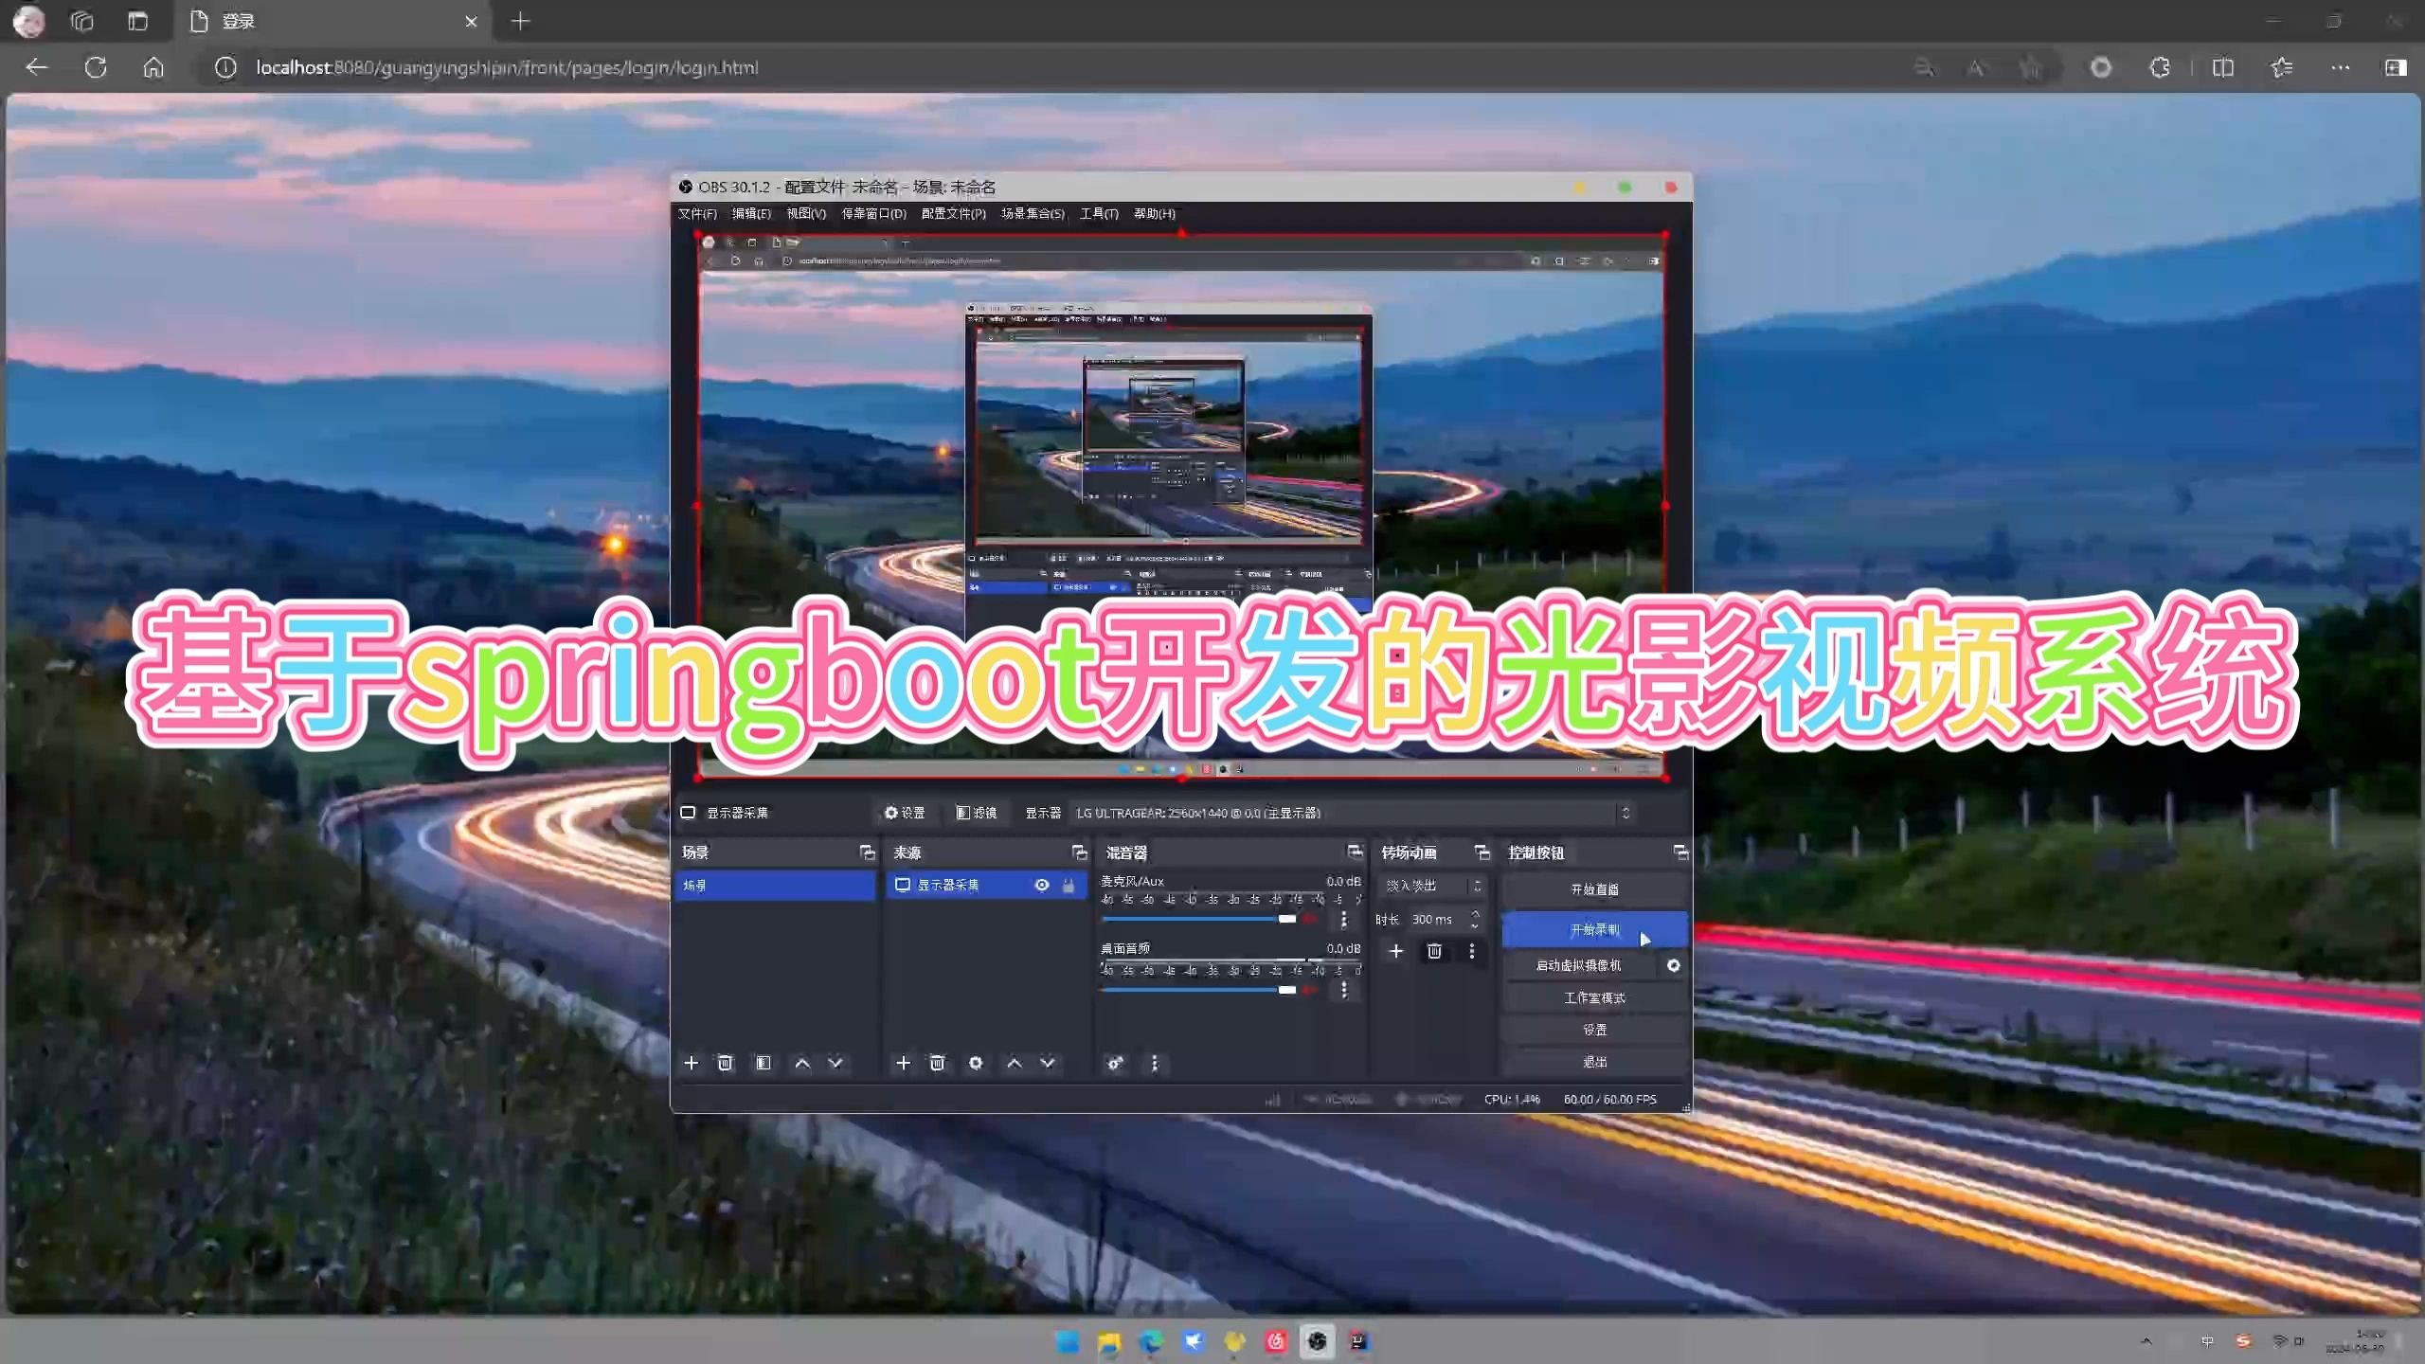Open 麦克风/Aux channel three-dot options
Image resolution: width=2425 pixels, height=1364 pixels.
(1343, 919)
